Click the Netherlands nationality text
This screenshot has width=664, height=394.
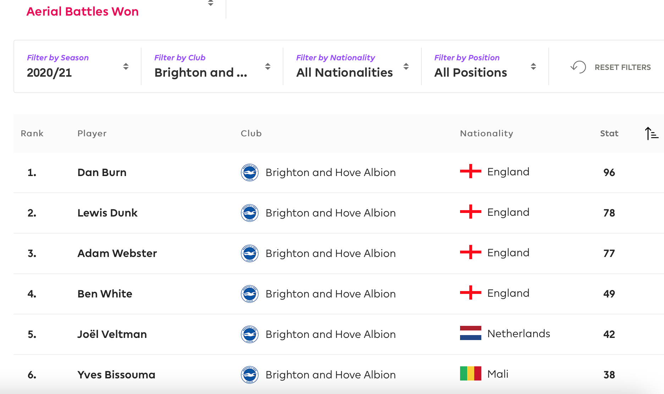point(519,334)
